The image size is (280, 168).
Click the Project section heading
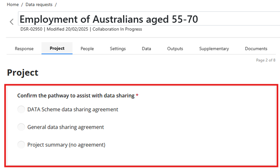(x=23, y=73)
